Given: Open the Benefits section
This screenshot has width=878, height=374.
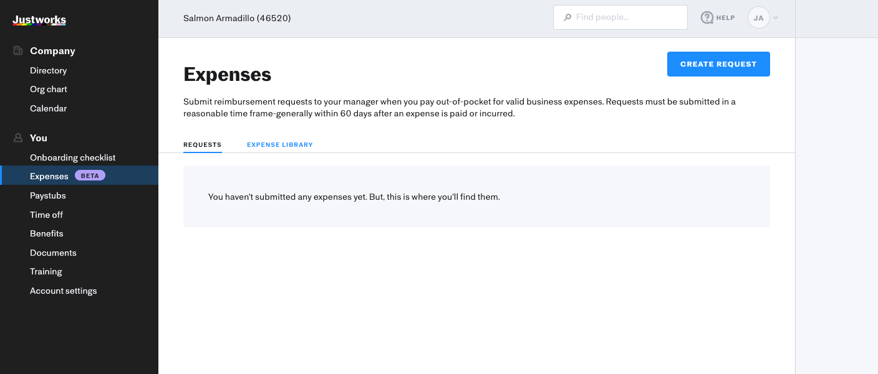Looking at the screenshot, I should (x=47, y=233).
